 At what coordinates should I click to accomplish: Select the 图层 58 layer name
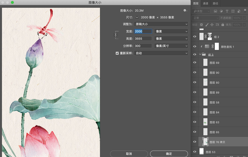[x=214, y=102]
